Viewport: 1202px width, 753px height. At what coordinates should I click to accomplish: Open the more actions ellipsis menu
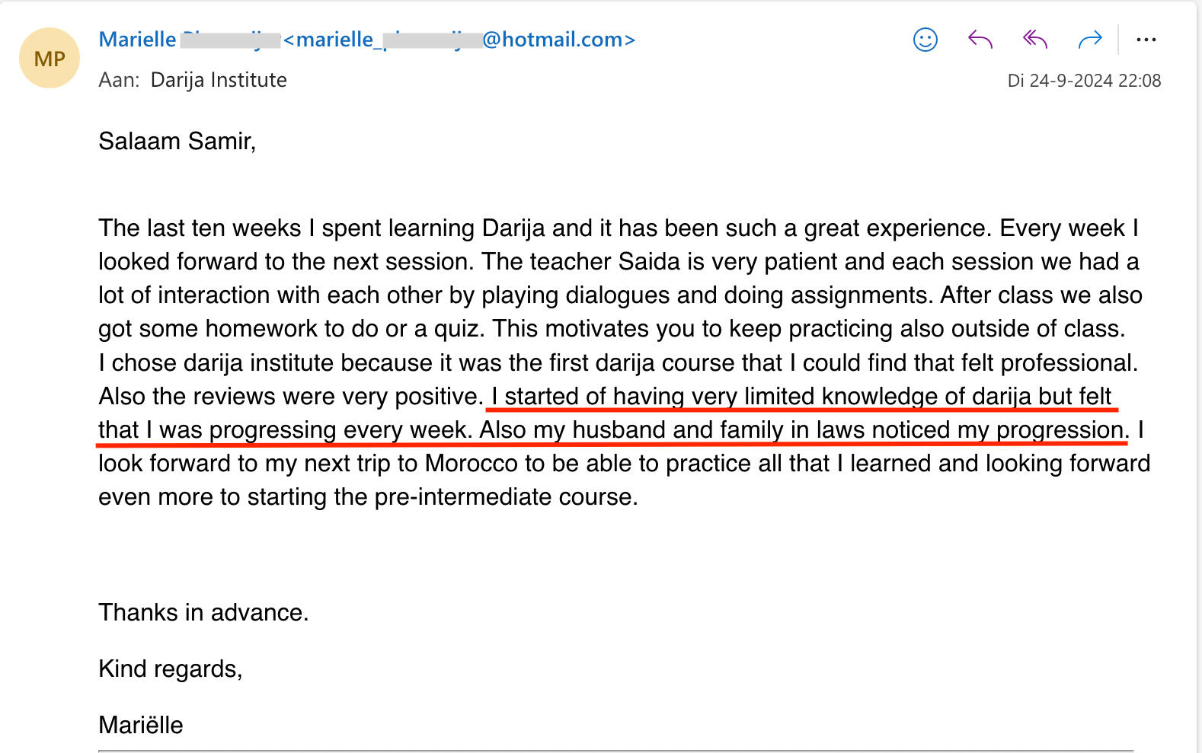1146,40
